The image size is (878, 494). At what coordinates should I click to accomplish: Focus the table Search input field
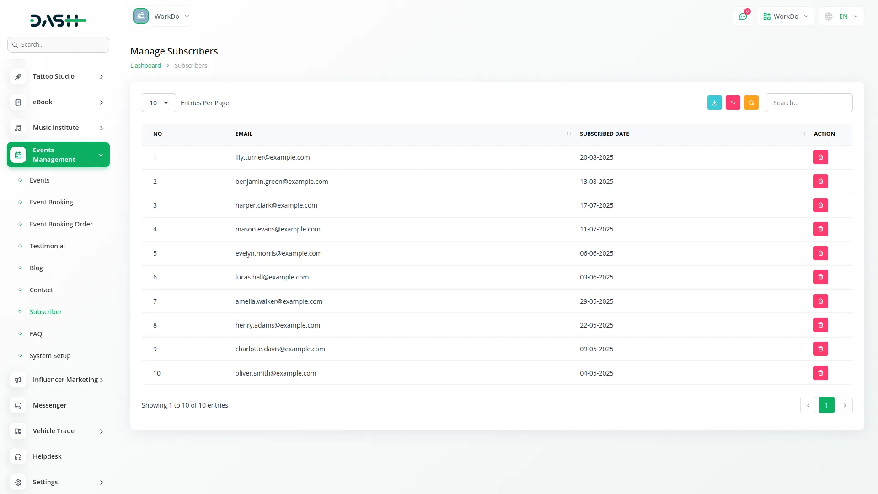coord(808,103)
